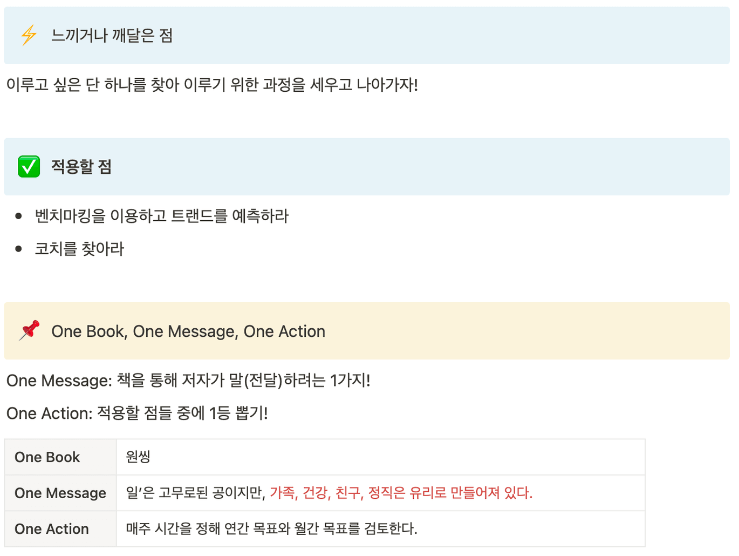This screenshot has width=739, height=556.
Task: Select the 'One Action' table header cell
Action: (x=60, y=529)
